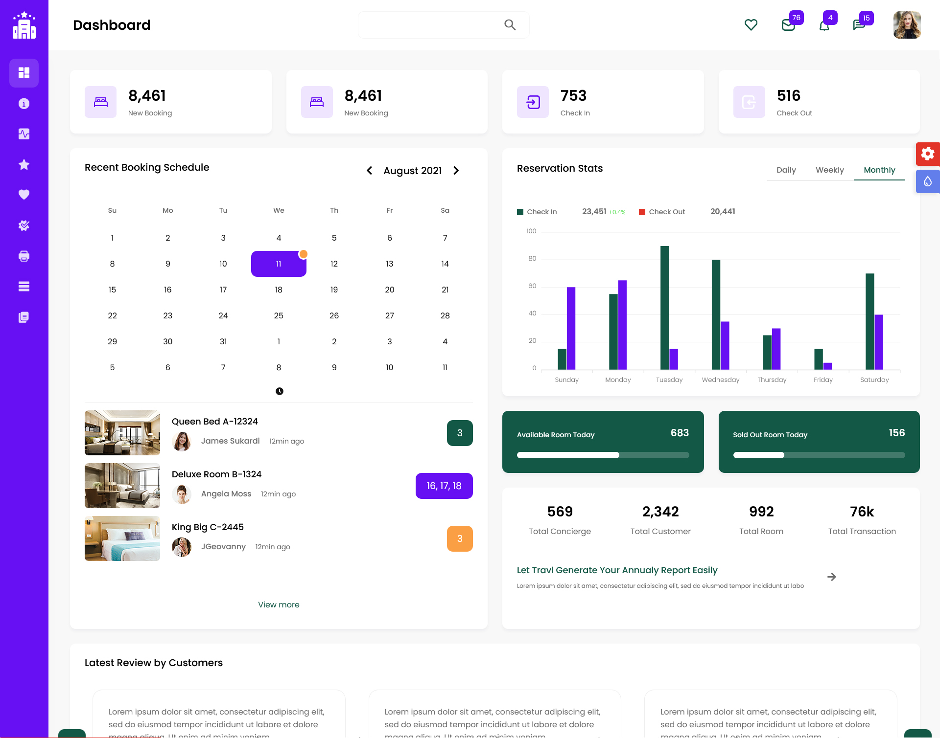The width and height of the screenshot is (940, 738).
Task: Click the sidebar info icon
Action: point(24,104)
